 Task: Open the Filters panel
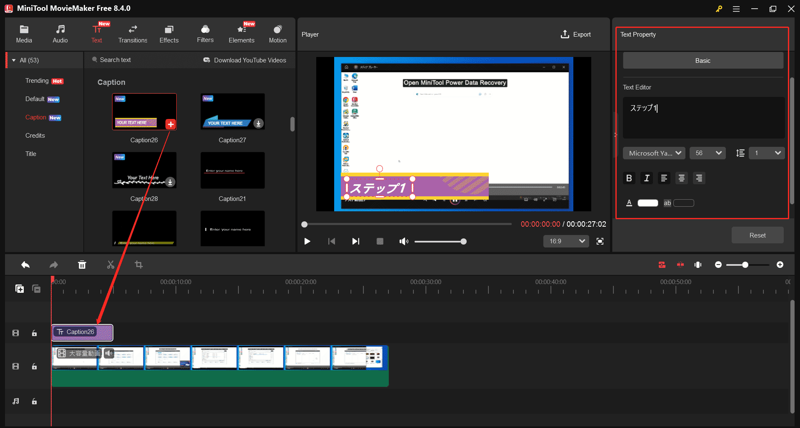coord(205,33)
